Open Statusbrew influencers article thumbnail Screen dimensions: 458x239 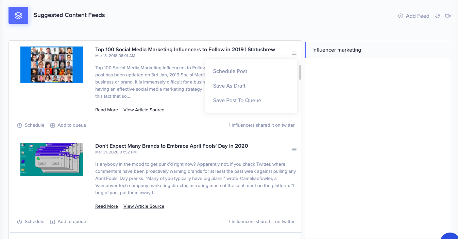coord(52,65)
